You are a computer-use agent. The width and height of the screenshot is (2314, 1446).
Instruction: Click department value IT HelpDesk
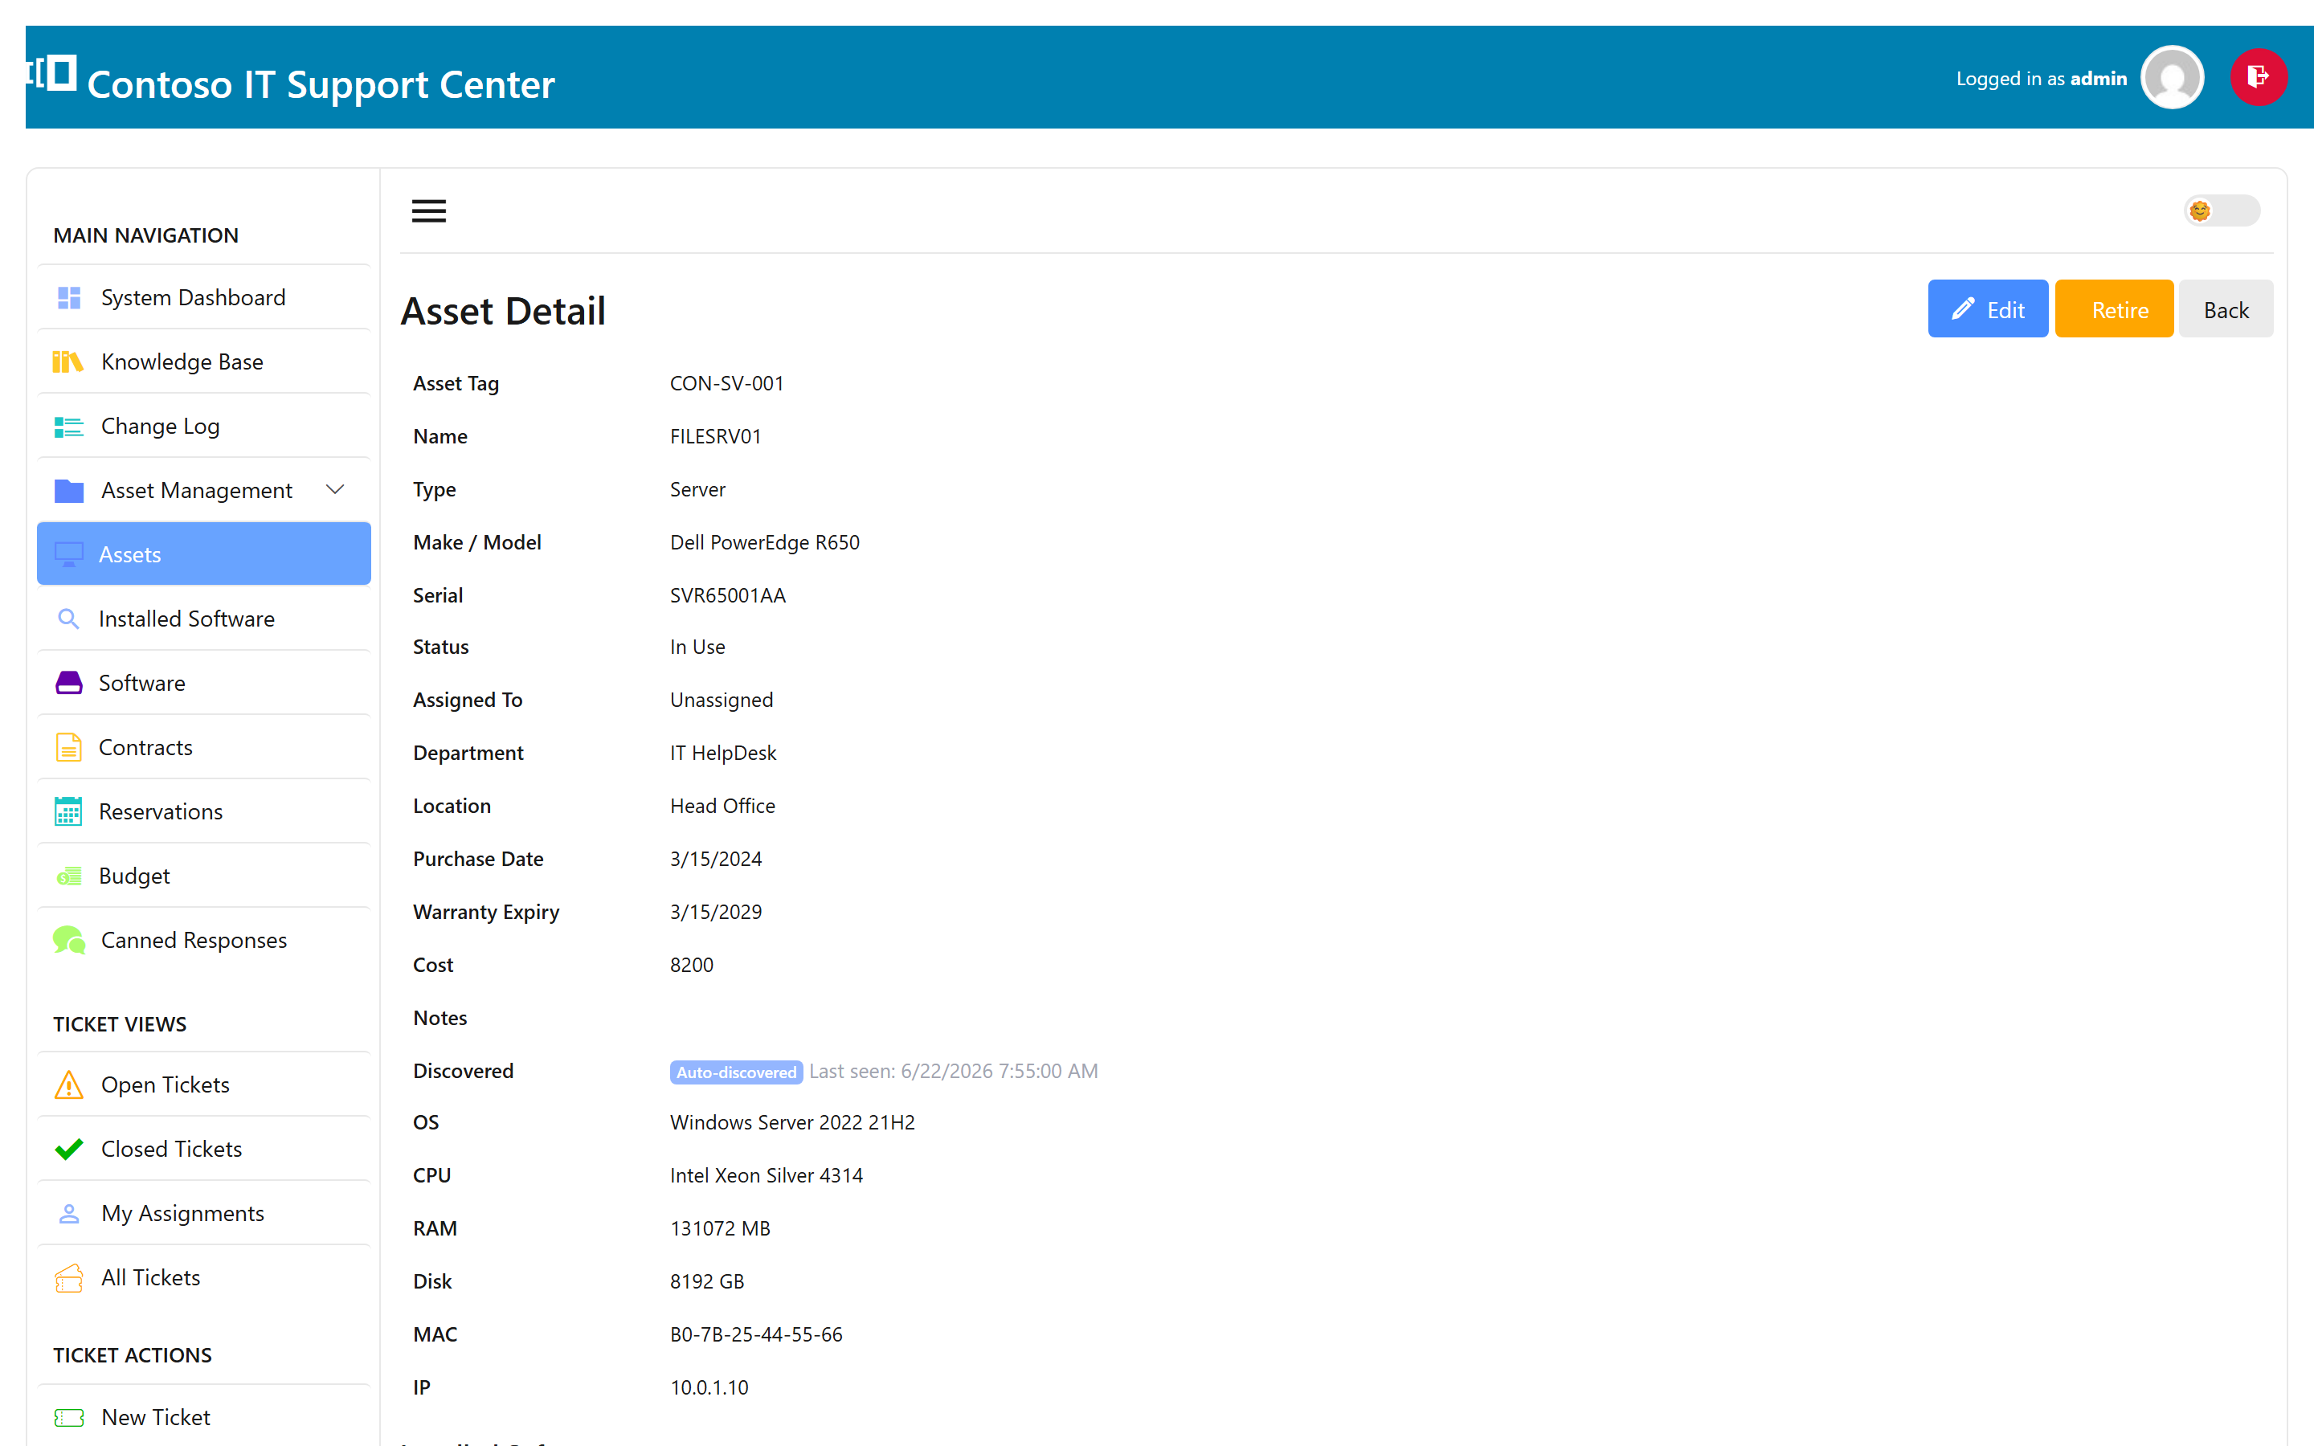point(723,753)
